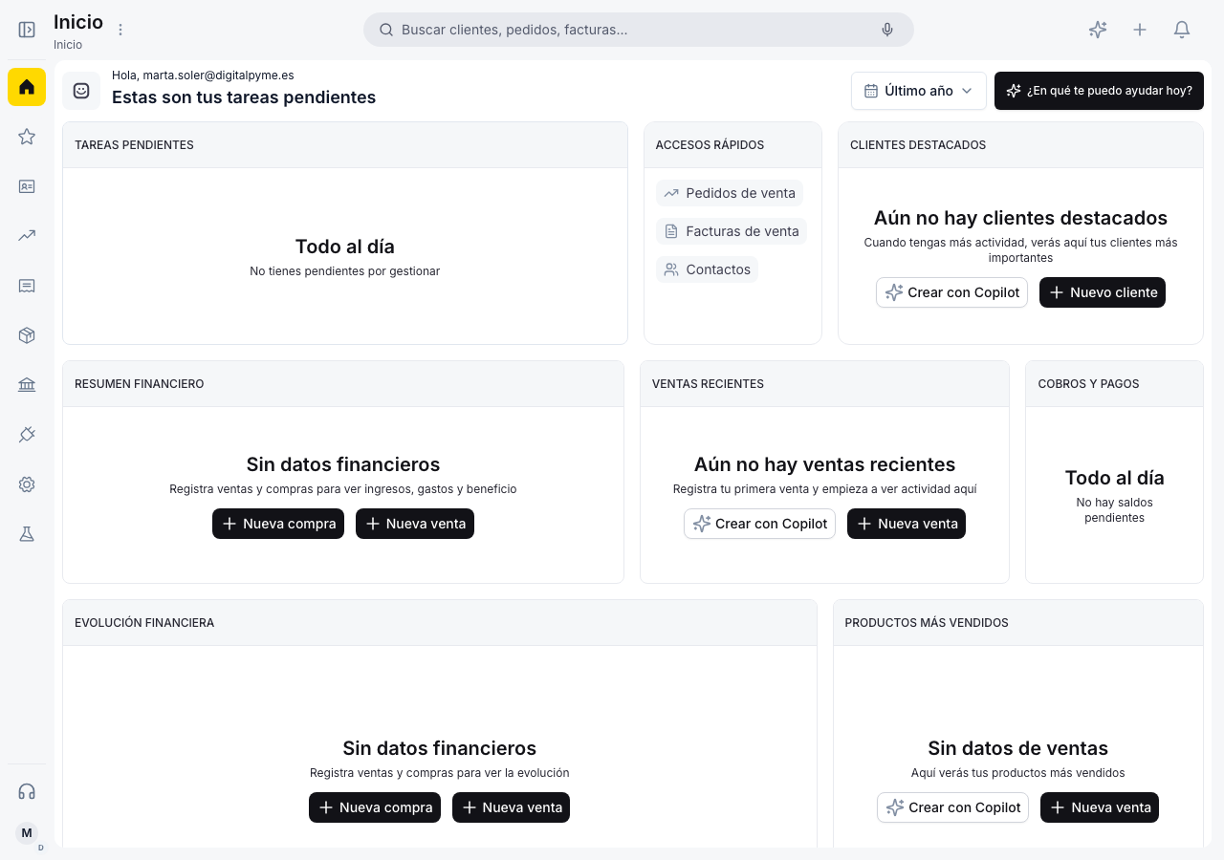Open the messages sidebar icon
The width and height of the screenshot is (1224, 860).
[27, 286]
